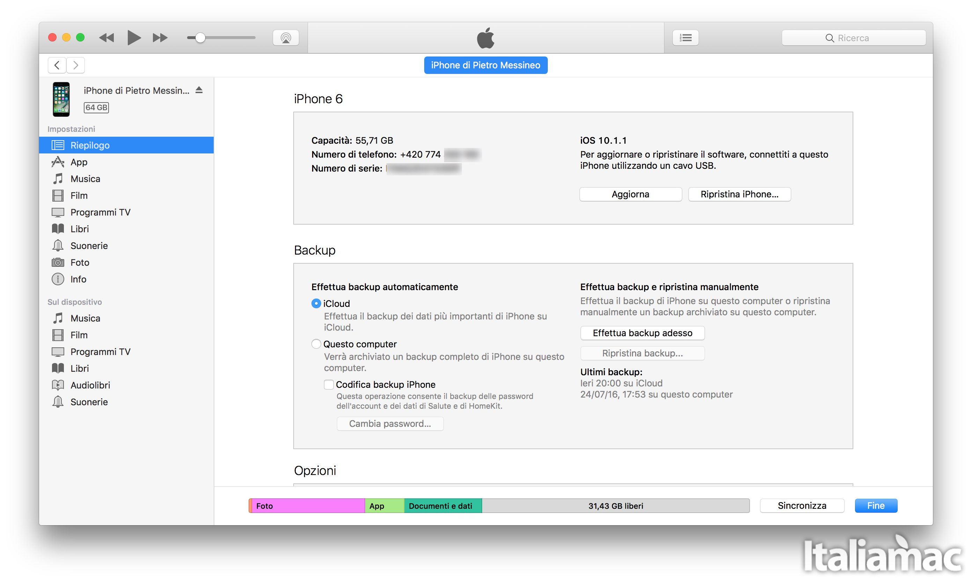Eject the iPhone using the eject icon
Viewport: 972px width, 581px height.
(199, 90)
